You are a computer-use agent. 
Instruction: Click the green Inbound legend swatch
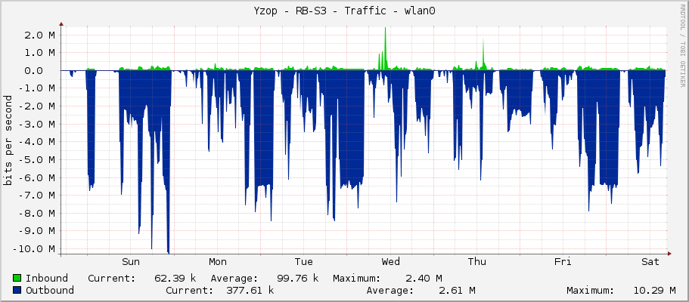[x=17, y=279]
